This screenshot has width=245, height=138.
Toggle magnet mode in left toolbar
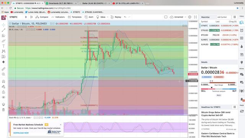click(x=3, y=81)
